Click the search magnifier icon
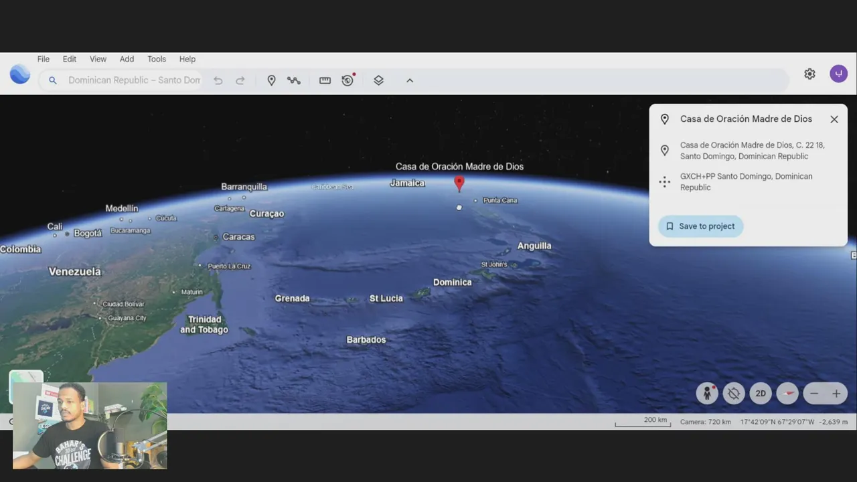The image size is (857, 482). [53, 80]
